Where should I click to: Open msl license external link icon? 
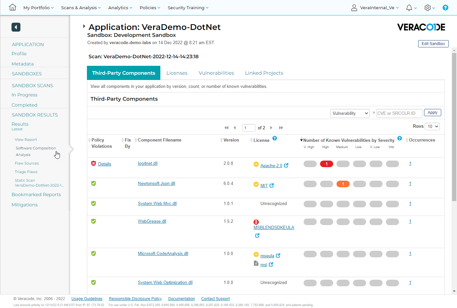click(x=271, y=265)
